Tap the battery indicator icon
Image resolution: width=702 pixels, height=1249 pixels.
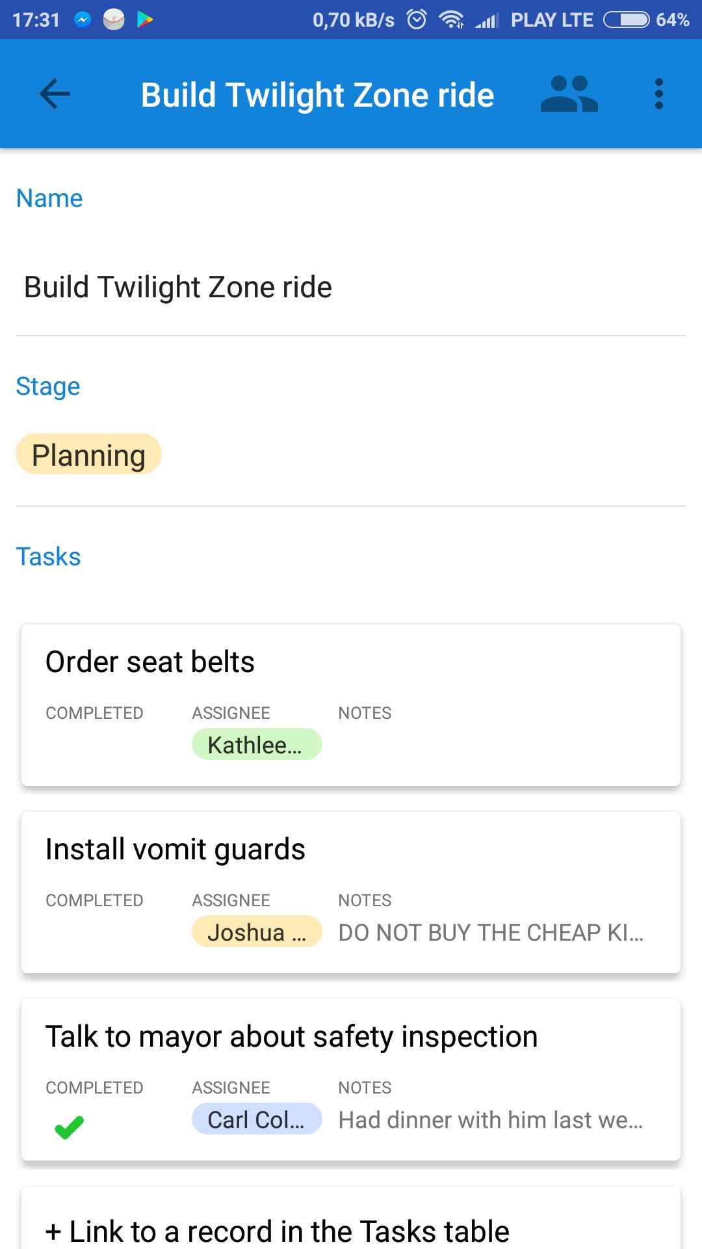click(x=626, y=20)
